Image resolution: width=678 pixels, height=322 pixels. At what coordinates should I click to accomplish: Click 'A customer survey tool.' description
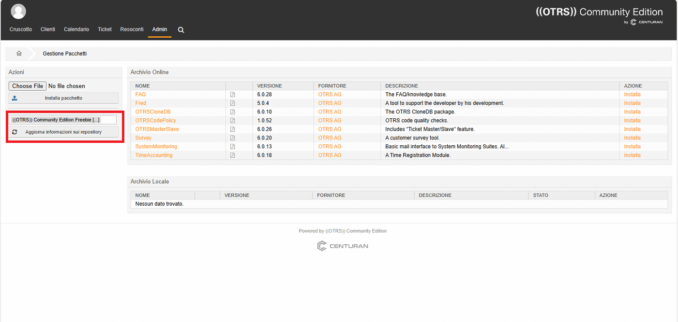click(412, 138)
